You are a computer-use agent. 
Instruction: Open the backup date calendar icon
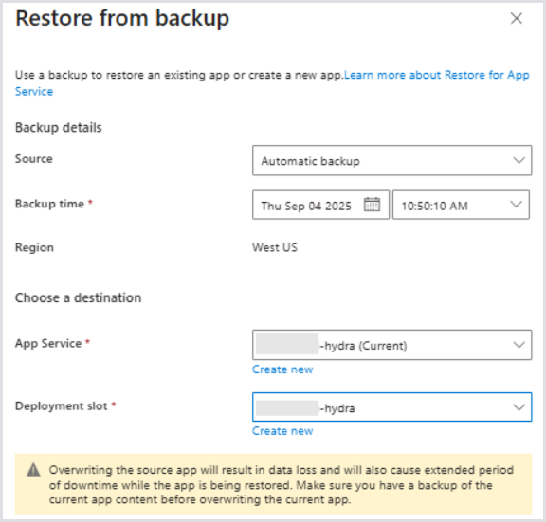point(372,205)
